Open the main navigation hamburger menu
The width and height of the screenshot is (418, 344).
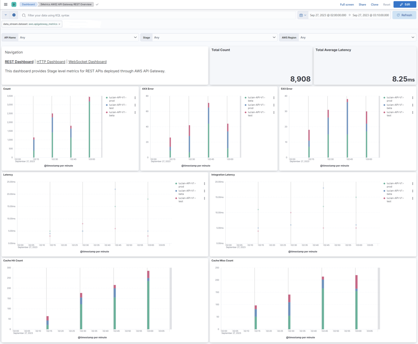6,4
